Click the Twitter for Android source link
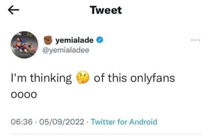Screen dimensions: 212x137 pos(124,121)
